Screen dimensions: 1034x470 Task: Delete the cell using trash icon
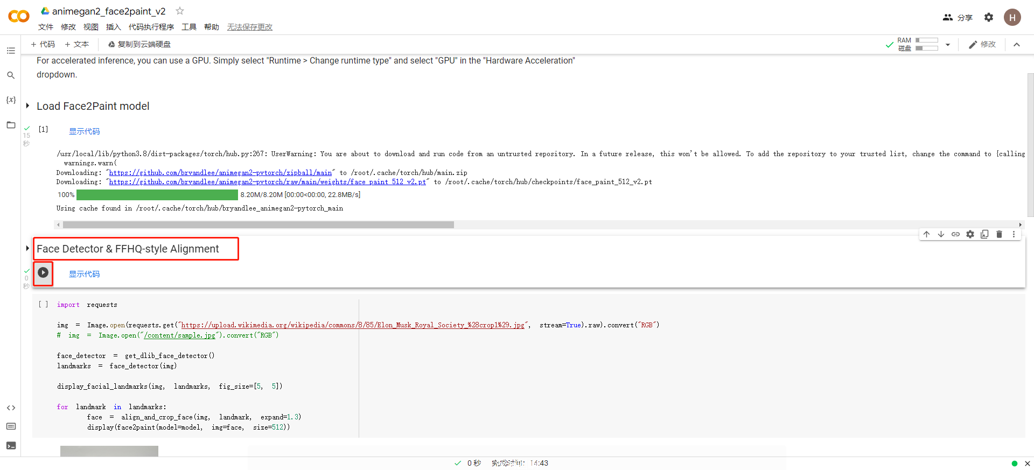point(999,234)
